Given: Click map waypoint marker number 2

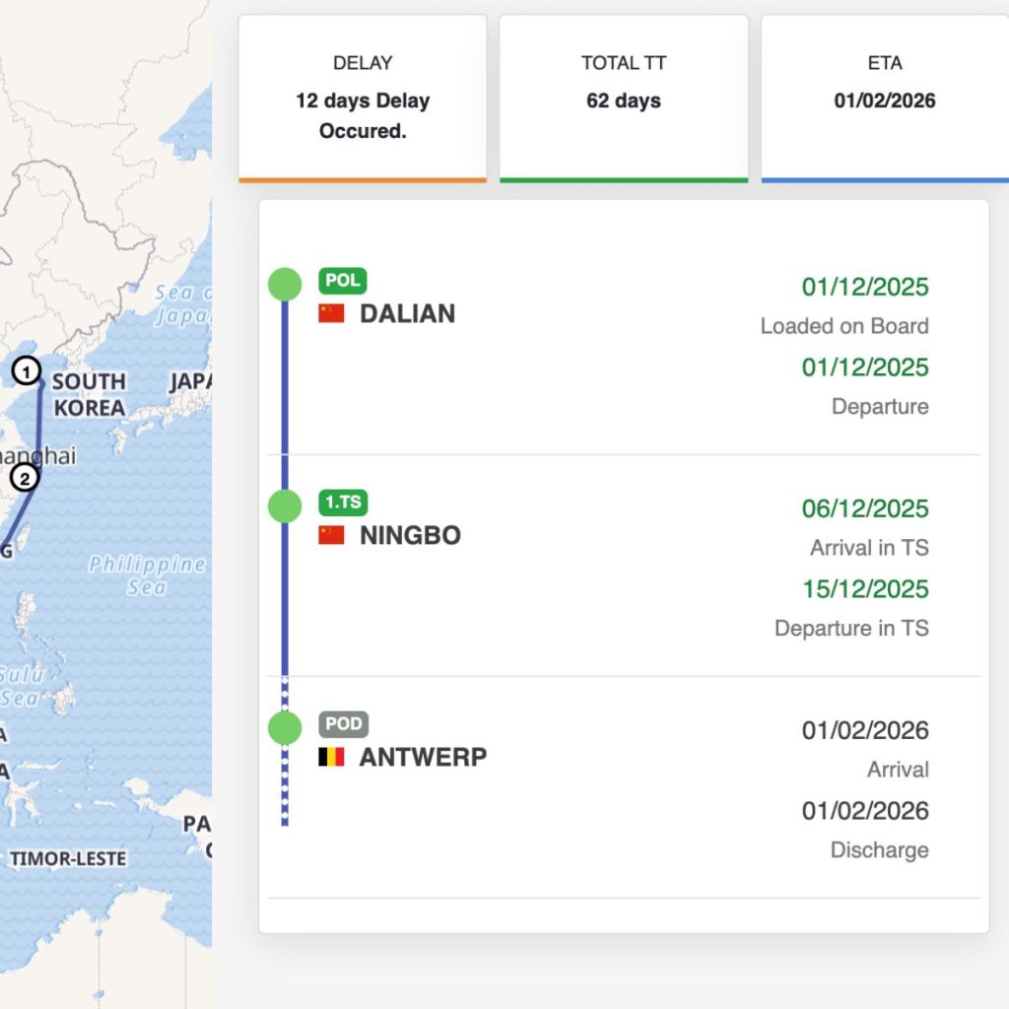Looking at the screenshot, I should point(25,478).
